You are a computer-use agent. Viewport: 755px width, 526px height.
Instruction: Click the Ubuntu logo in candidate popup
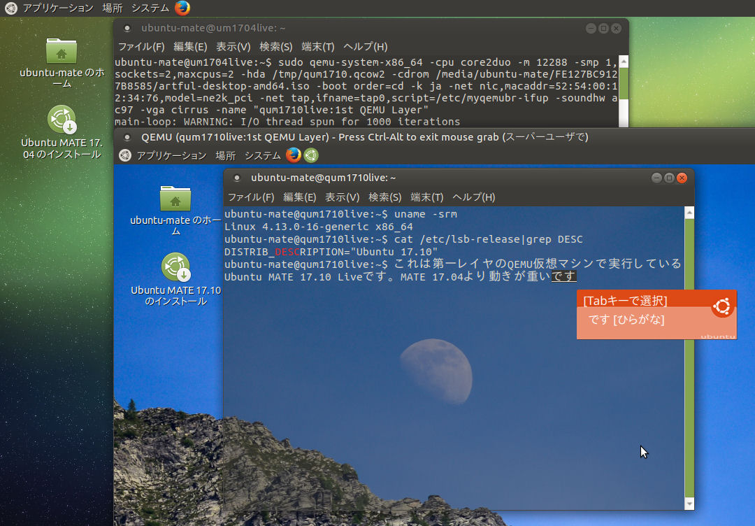point(721,306)
